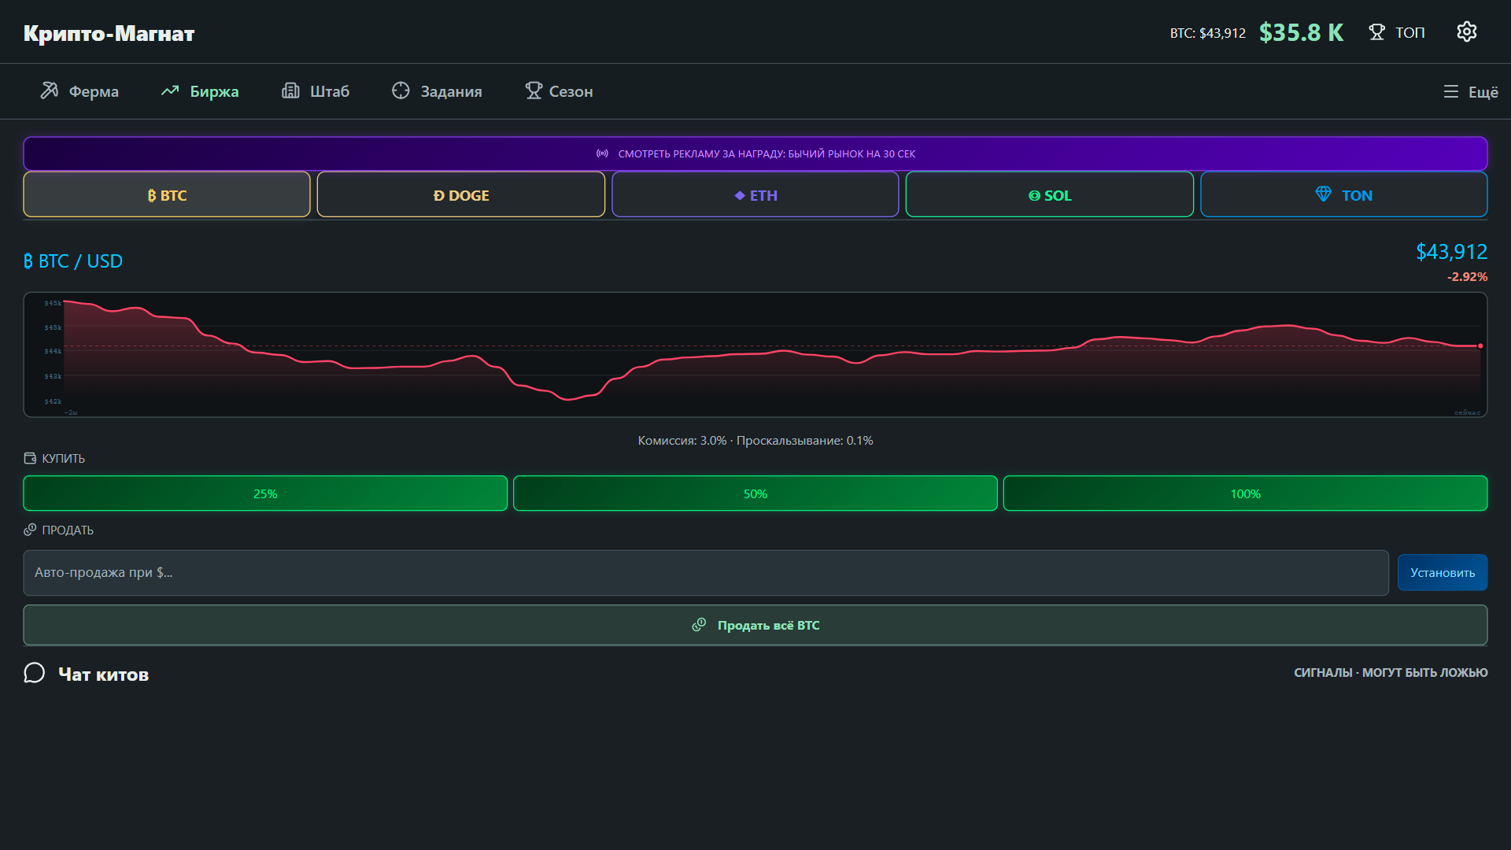Viewport: 1511px width, 850px height.
Task: Click the hamburger icon next to Ещё
Action: pyautogui.click(x=1451, y=91)
